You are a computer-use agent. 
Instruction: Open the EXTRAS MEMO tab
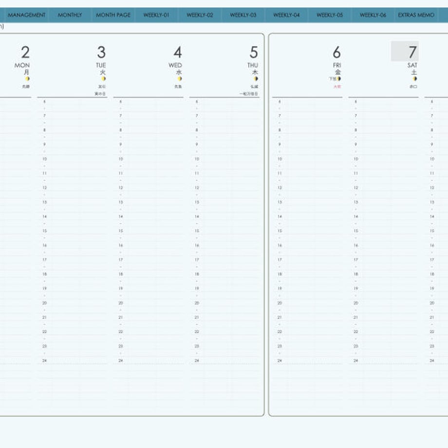pos(416,15)
